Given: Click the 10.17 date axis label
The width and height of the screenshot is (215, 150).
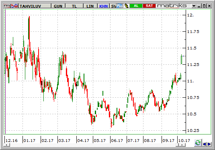Looking at the screenshot, I should (x=184, y=140).
